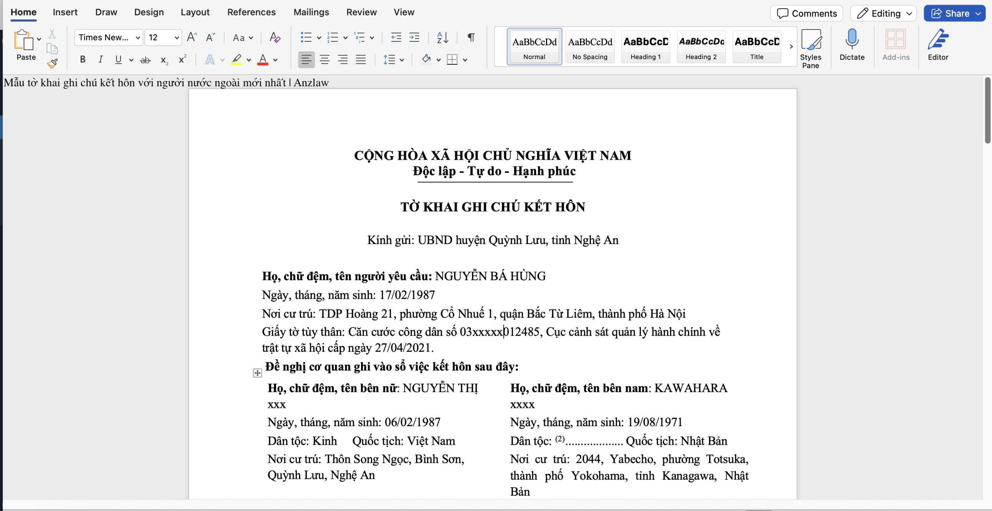Viewport: 992px width, 511px height.
Task: Click the Comments button
Action: [807, 14]
